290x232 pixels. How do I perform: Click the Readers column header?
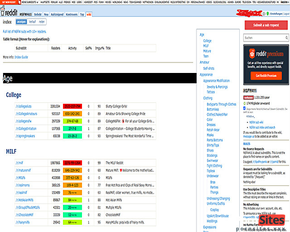[55, 48]
